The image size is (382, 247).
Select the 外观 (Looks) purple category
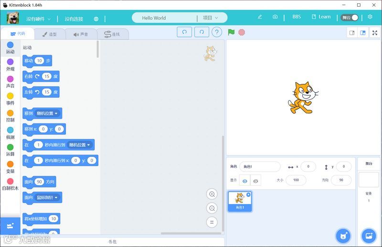(x=10, y=65)
